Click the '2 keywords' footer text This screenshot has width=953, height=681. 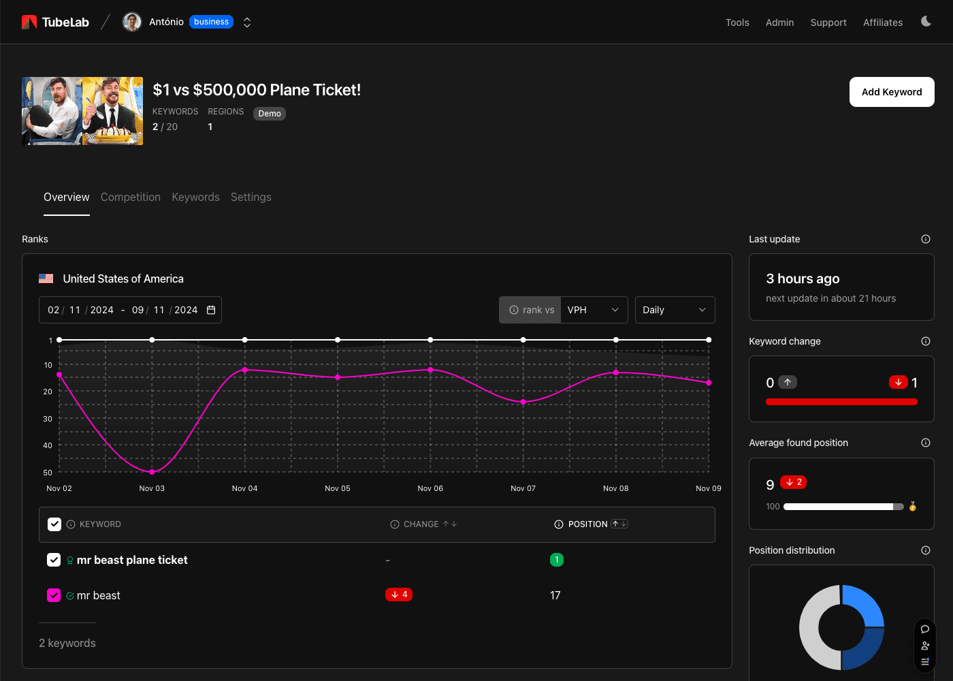[67, 643]
